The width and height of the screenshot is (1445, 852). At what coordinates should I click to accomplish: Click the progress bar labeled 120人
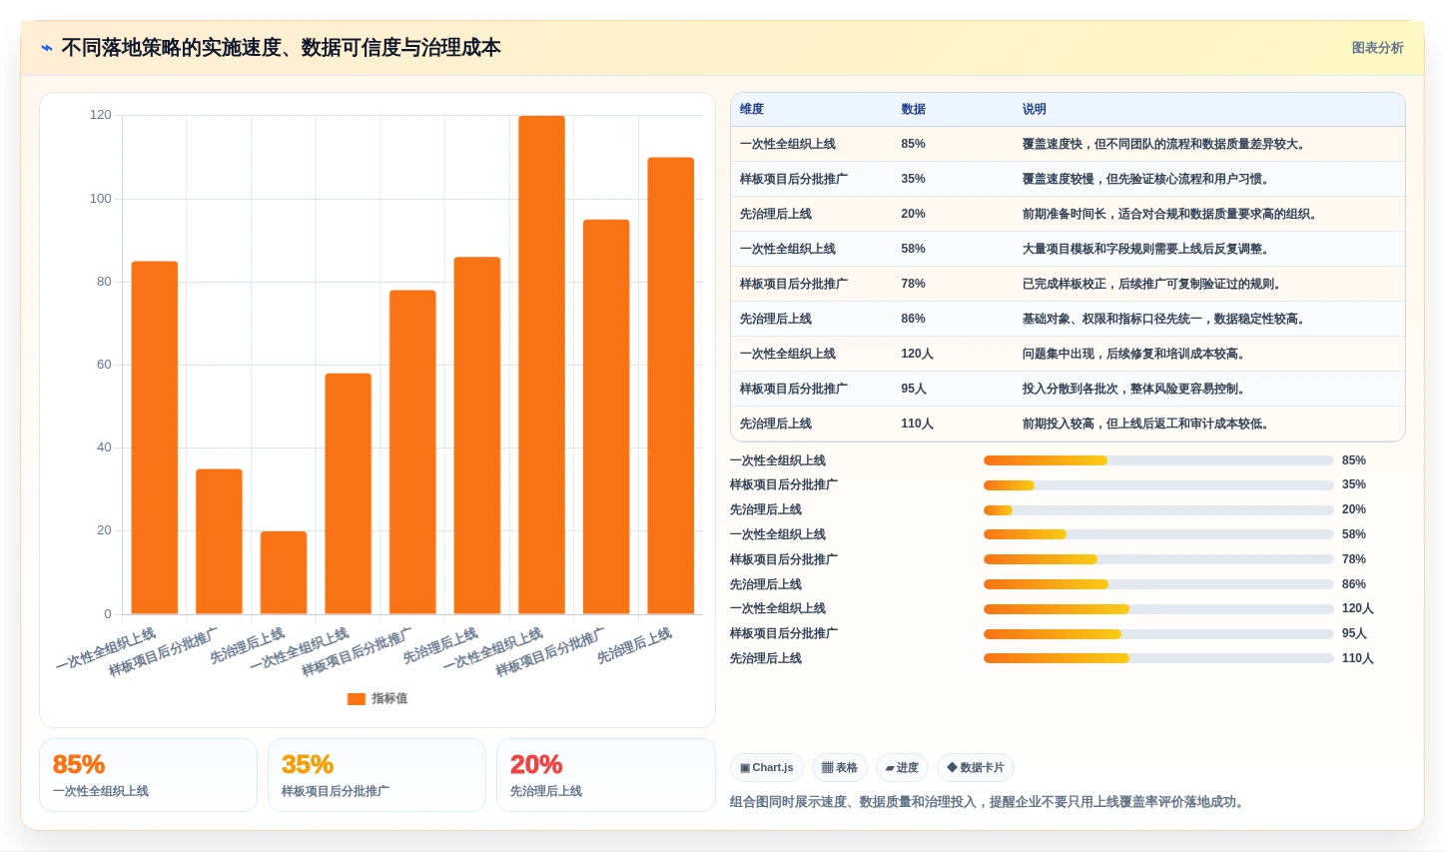coord(1158,609)
